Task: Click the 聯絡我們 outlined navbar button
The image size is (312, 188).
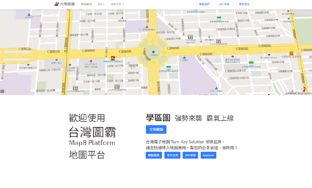Action: tap(204, 4)
